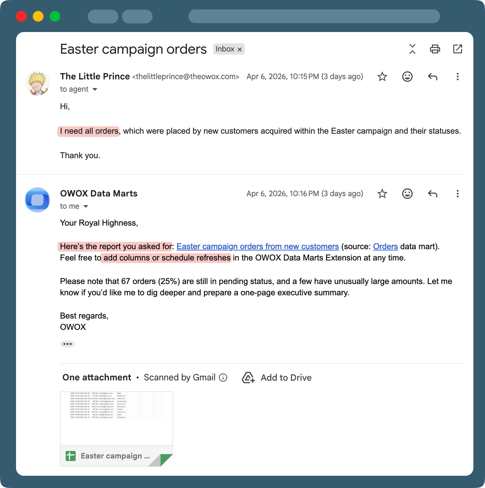This screenshot has height=488, width=485.
Task: Show trimmed content with the three-dot button
Action: coord(67,344)
